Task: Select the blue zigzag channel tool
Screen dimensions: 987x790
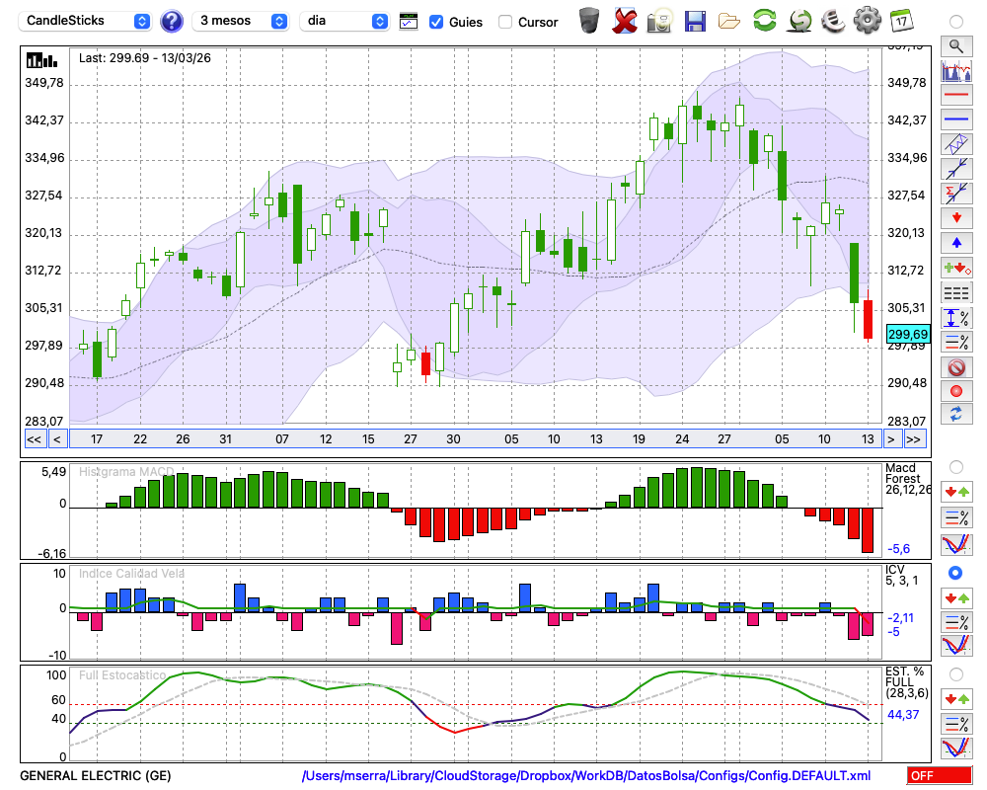Action: (x=956, y=144)
